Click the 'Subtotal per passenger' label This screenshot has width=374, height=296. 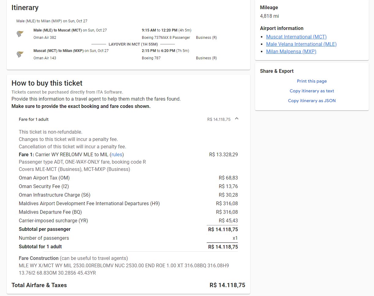coord(45,229)
